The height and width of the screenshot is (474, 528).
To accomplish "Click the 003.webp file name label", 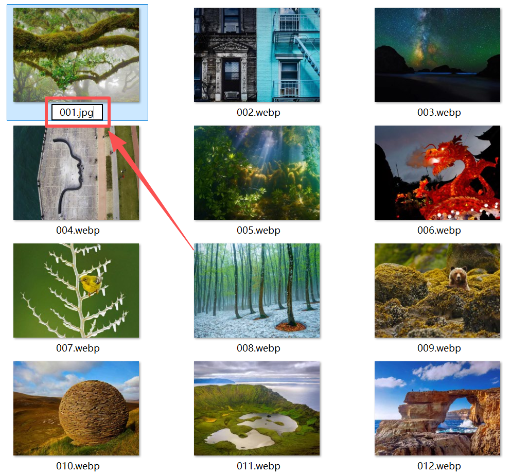I will [x=439, y=112].
